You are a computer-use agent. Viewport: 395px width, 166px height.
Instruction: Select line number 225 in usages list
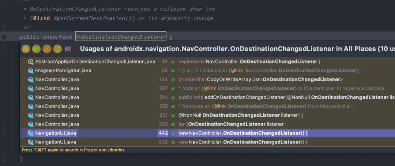coord(163,106)
